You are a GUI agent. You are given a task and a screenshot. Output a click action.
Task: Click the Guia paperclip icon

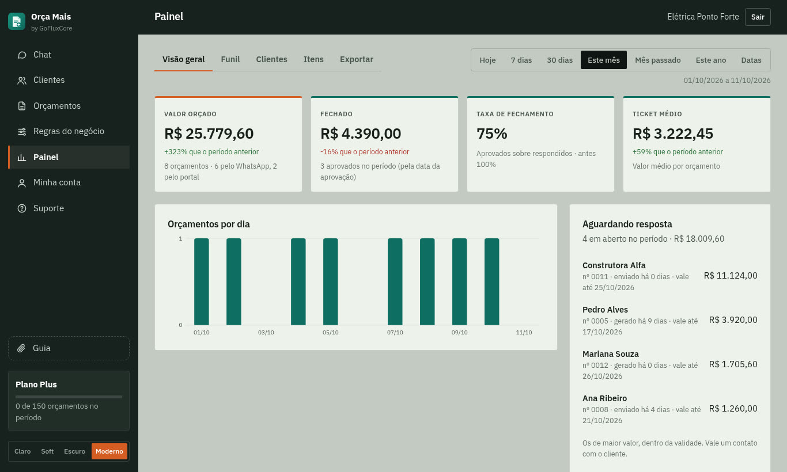tap(21, 348)
